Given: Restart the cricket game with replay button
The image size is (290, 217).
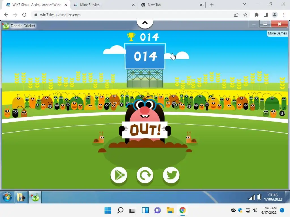Looking at the screenshot, I should (145, 175).
